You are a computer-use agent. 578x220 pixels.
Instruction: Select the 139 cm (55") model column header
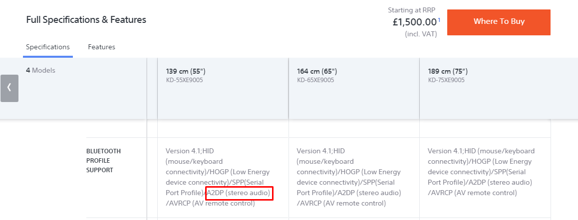[x=186, y=71]
